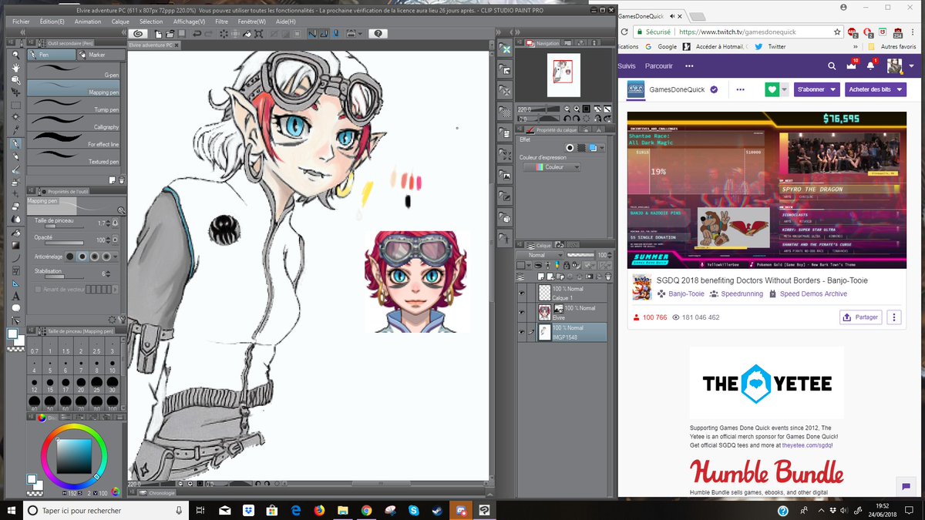Open Parcourir link in Twitch nav
The width and height of the screenshot is (925, 520).
click(x=659, y=66)
